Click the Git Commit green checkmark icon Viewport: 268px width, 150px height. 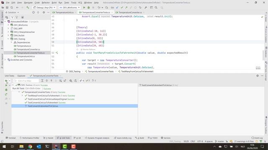pyautogui.click(x=122, y=7)
